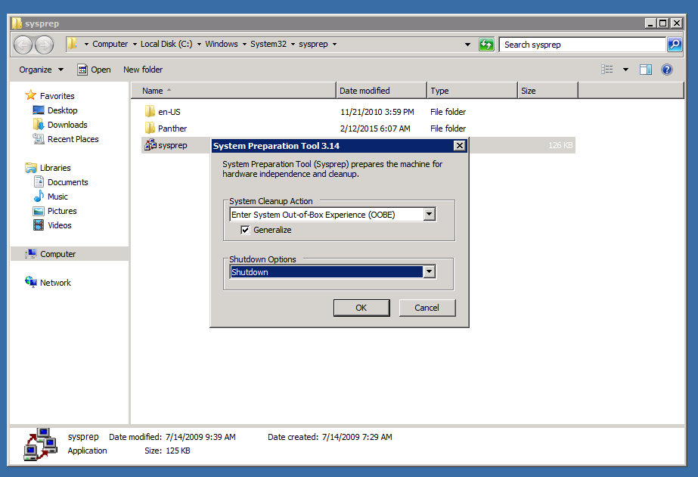The height and width of the screenshot is (477, 698).
Task: Click Cancel in System Preparation Tool
Action: tap(427, 308)
